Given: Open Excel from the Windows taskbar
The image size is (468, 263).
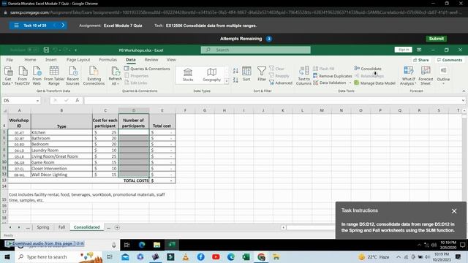Looking at the screenshot, I should click(x=246, y=256).
